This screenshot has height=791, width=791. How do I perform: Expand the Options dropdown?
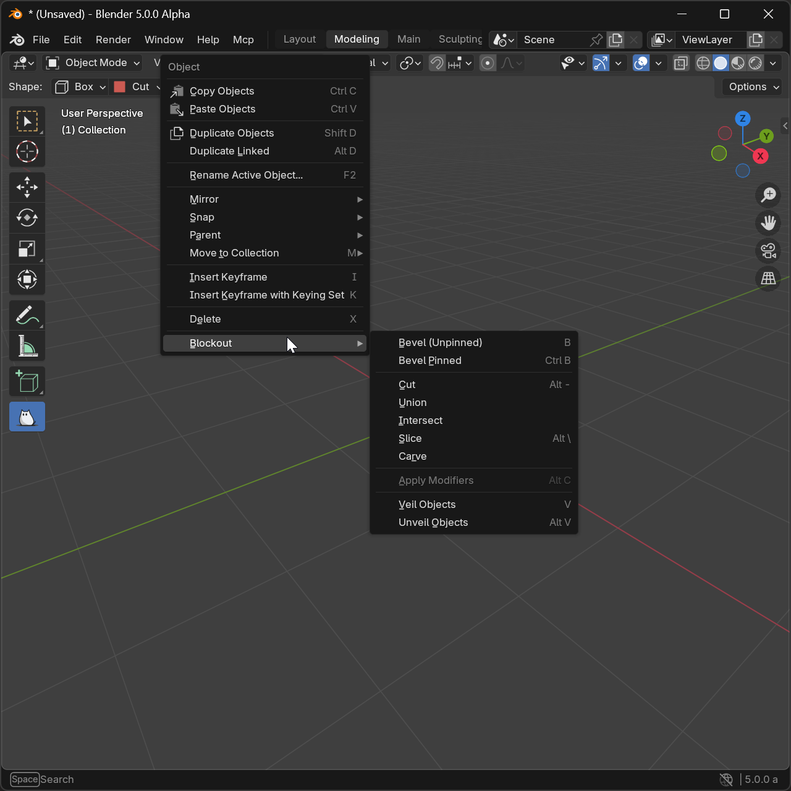click(x=753, y=87)
